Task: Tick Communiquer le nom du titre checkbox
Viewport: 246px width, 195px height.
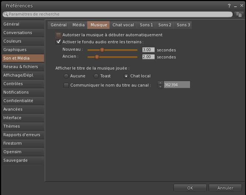Action: [66, 85]
